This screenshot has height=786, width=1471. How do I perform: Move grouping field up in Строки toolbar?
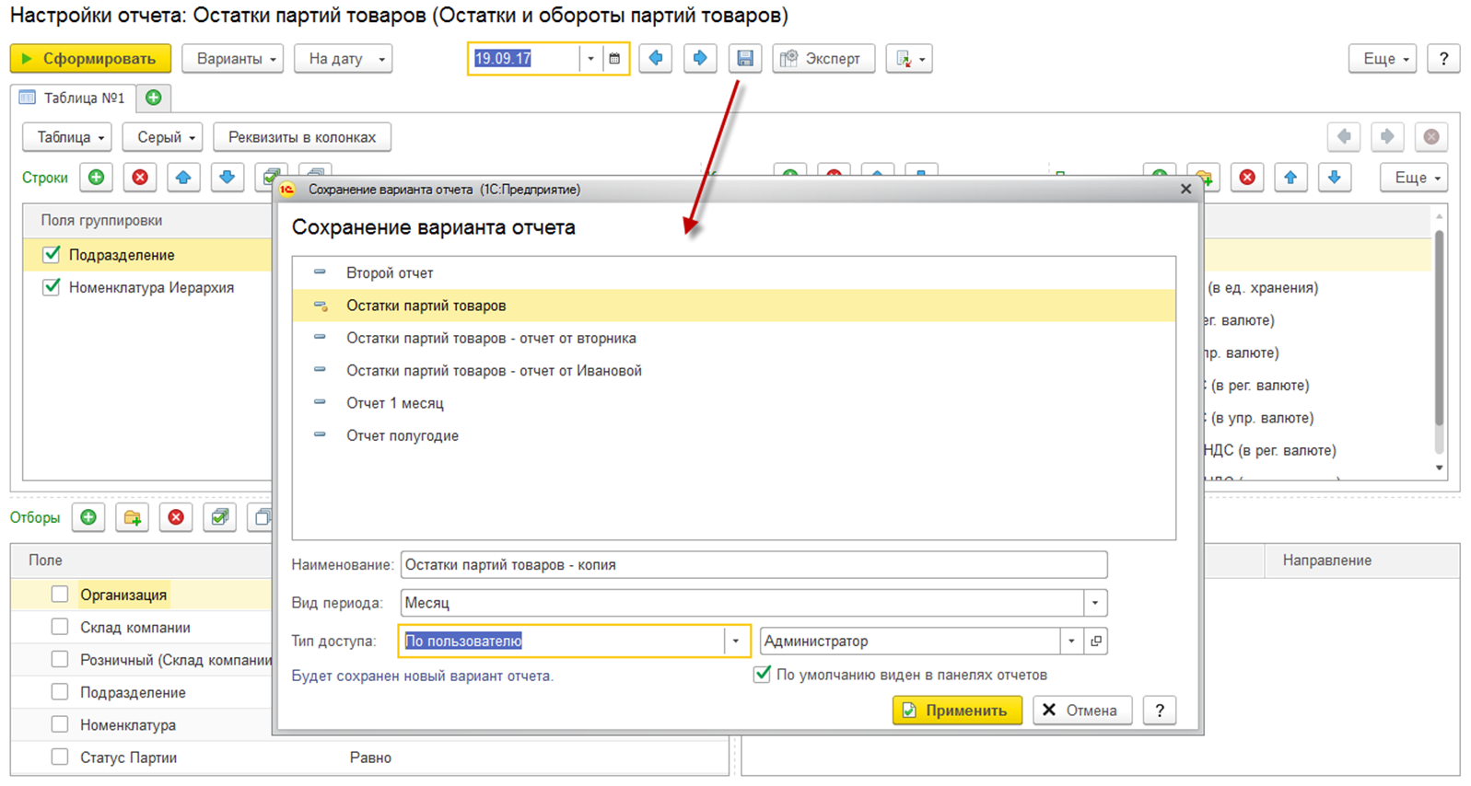click(x=183, y=178)
